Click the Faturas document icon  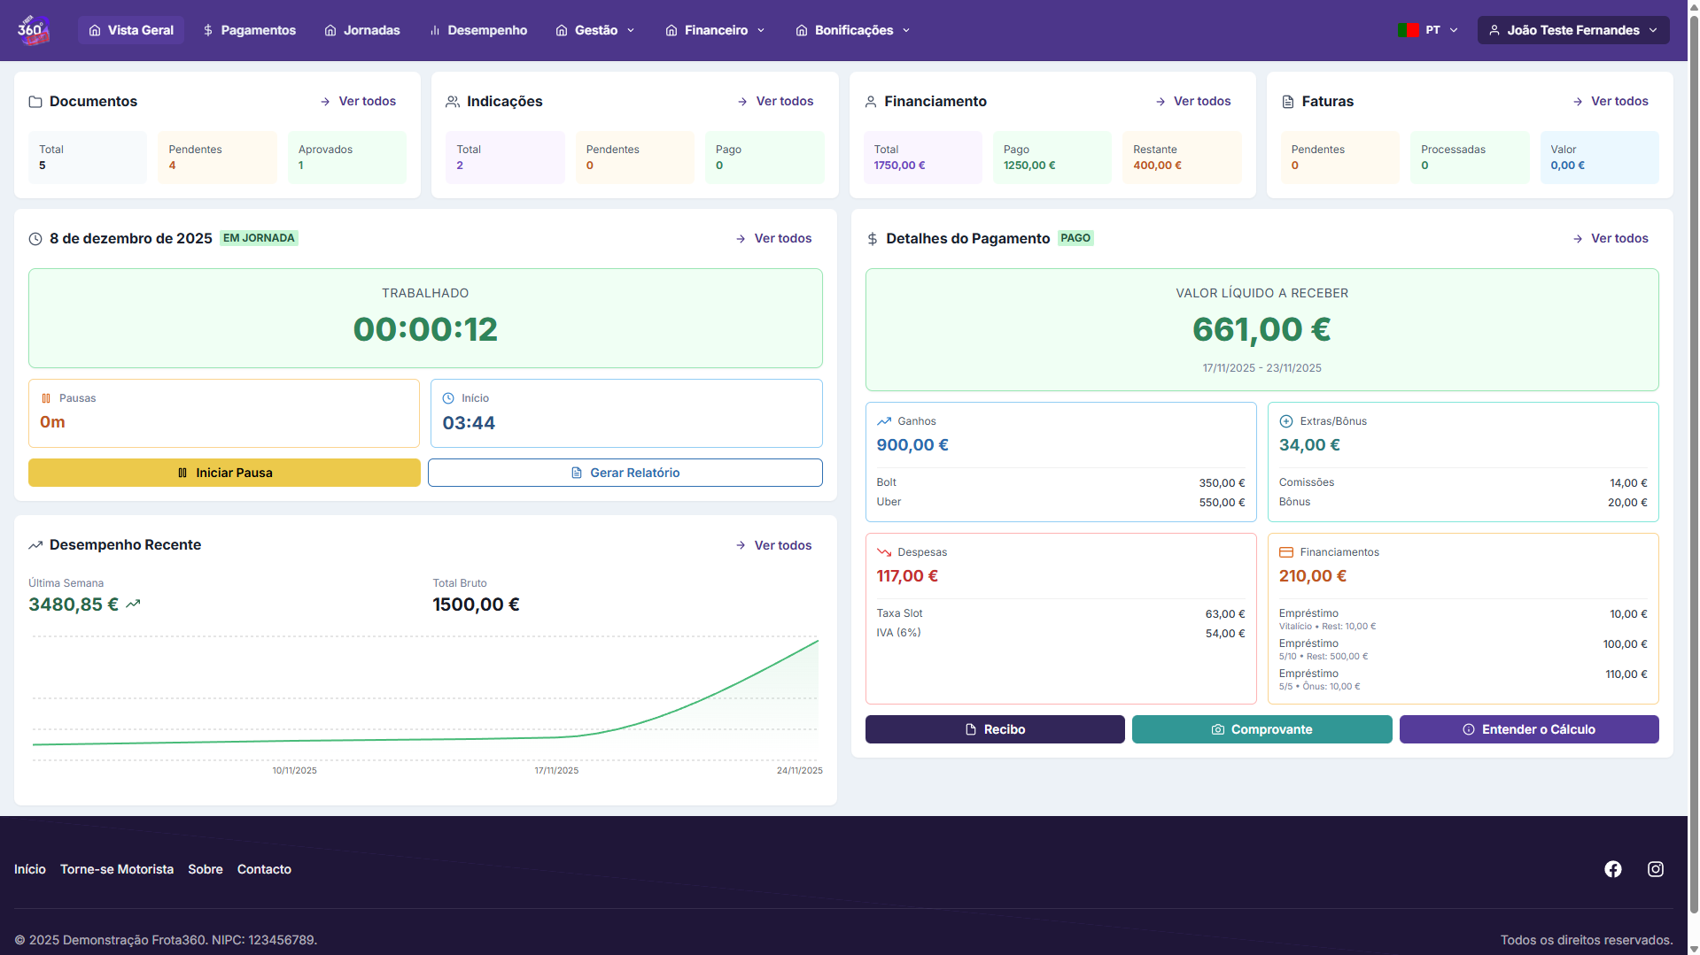pos(1288,102)
